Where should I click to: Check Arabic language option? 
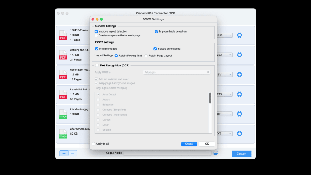click(x=98, y=100)
